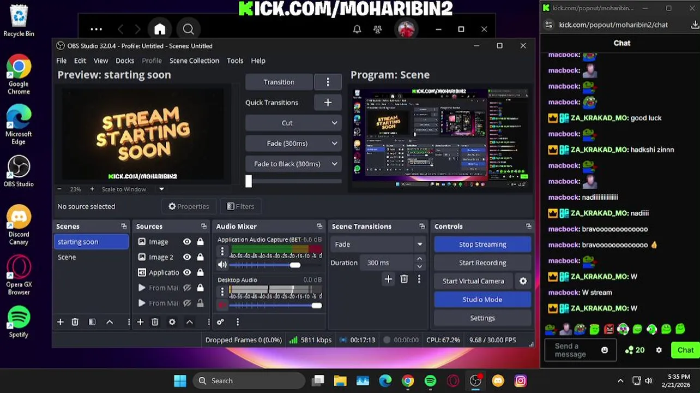The height and width of the screenshot is (393, 700).
Task: Open Desktop Audio three-dot options
Action: click(222, 292)
